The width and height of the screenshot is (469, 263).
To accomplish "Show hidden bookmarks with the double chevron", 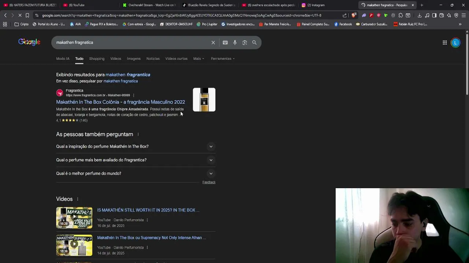I will point(460,24).
